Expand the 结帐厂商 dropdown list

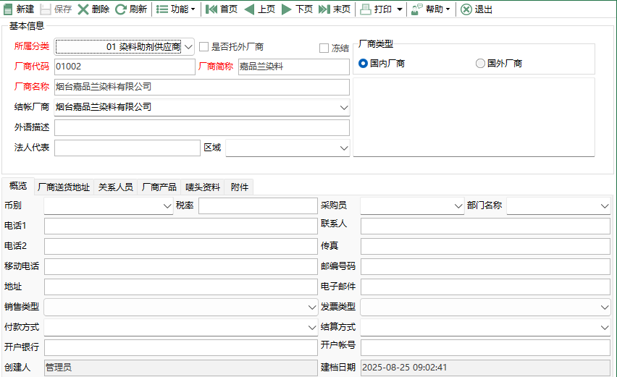tap(344, 107)
